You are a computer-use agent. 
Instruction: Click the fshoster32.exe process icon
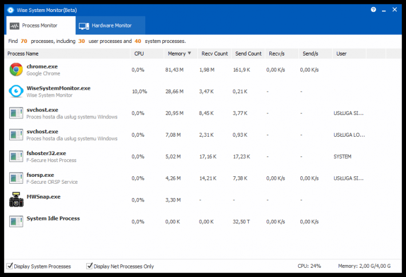(x=16, y=156)
